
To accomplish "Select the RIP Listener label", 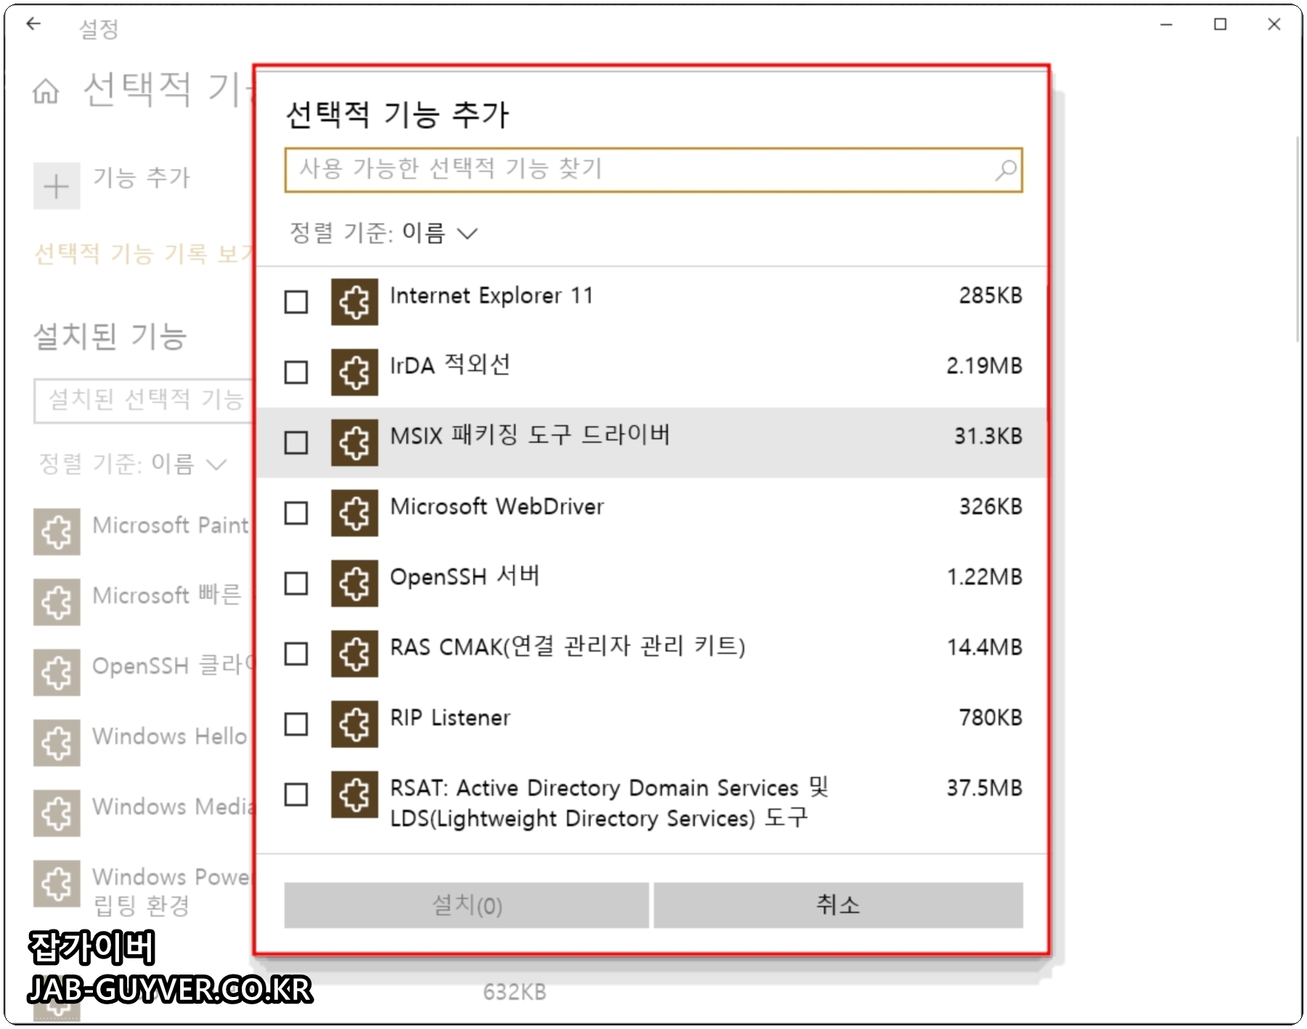I will pyautogui.click(x=450, y=717).
